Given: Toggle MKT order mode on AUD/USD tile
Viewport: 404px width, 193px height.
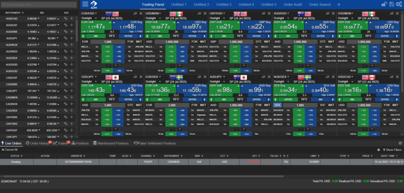Looking at the screenshot, I should 331,41.
